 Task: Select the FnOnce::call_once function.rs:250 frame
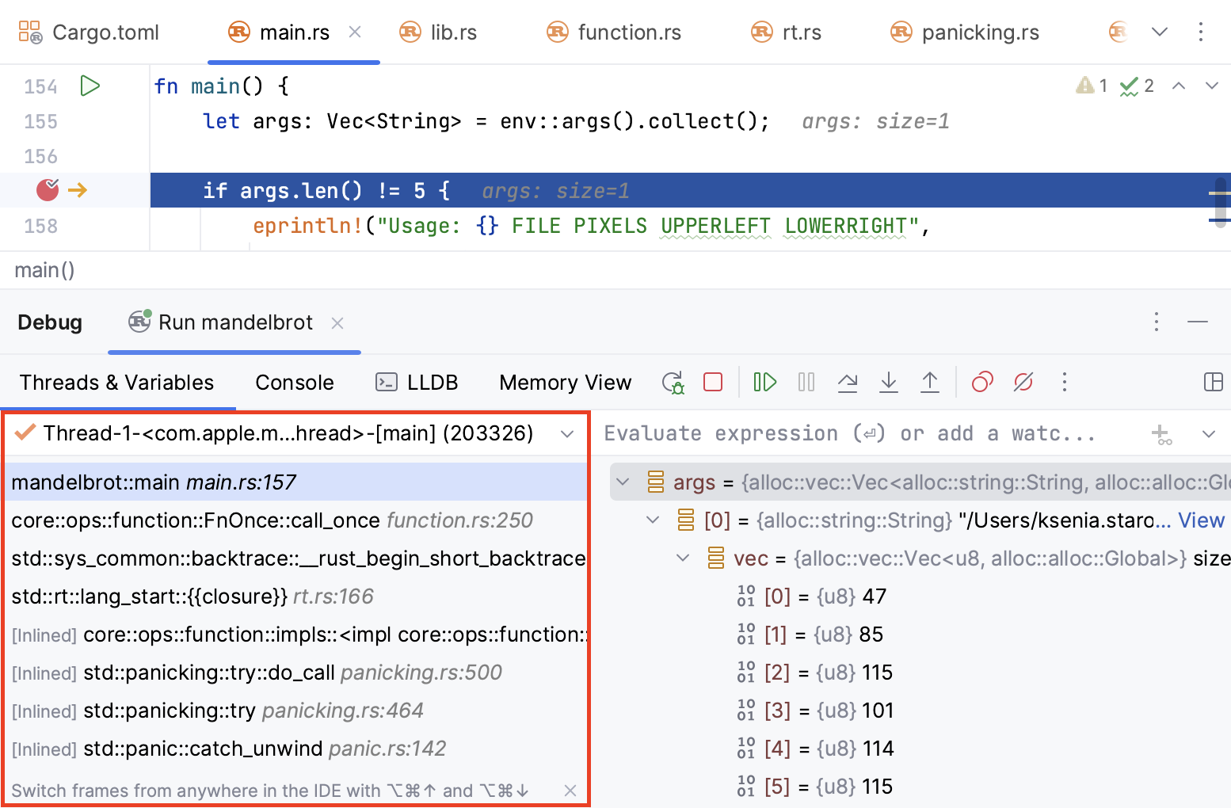[295, 520]
